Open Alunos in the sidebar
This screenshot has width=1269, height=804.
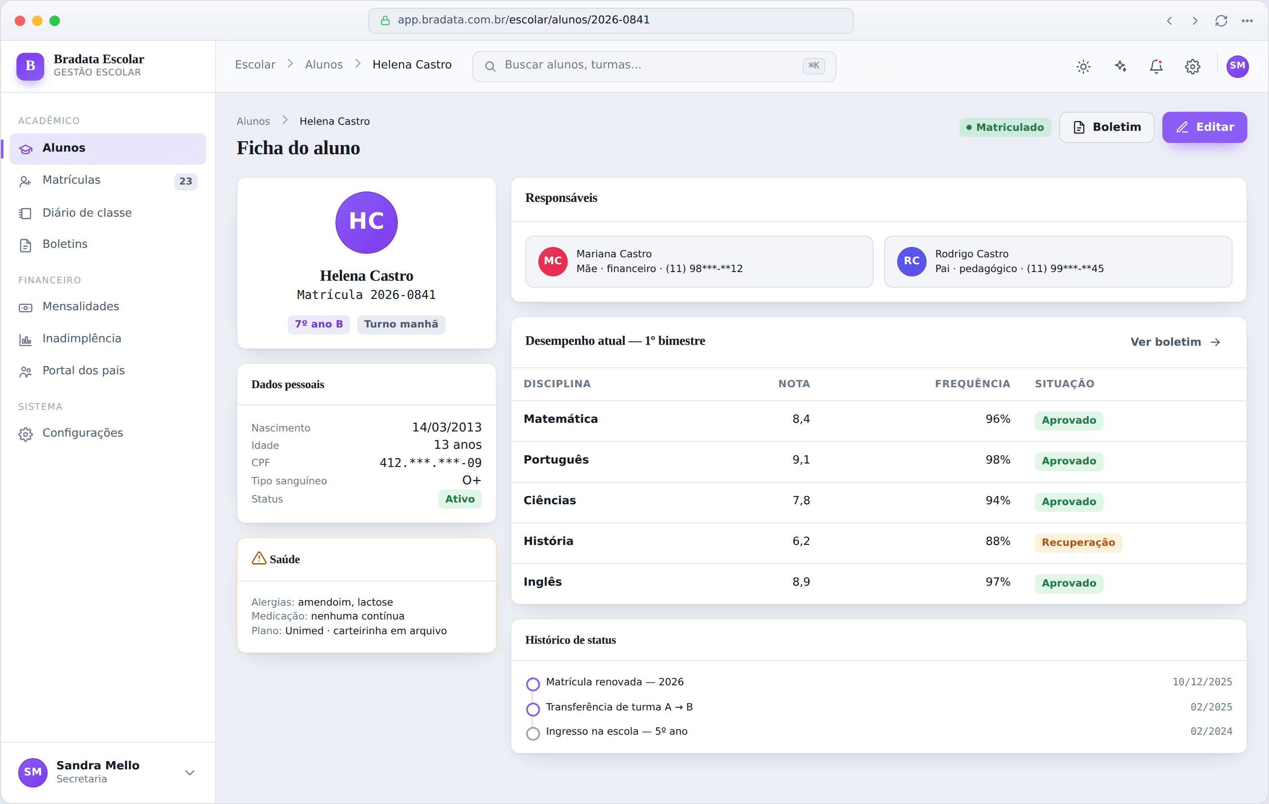[107, 148]
